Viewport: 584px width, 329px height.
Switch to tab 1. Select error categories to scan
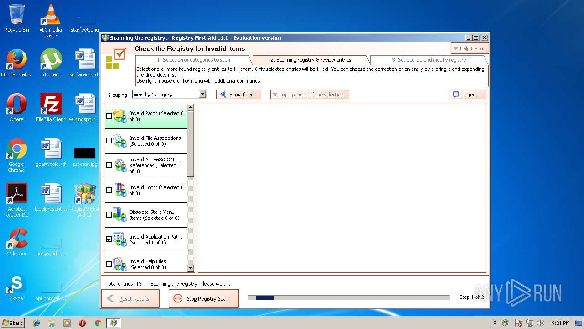pos(193,60)
